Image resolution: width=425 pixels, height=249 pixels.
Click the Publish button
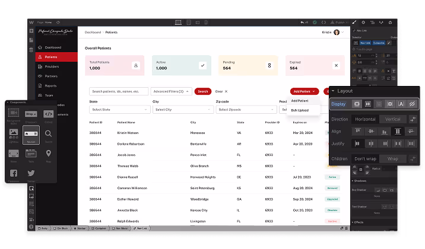[339, 23]
